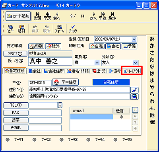The height and width of the screenshot is (152, 159).
Task: Select 予備 as print address
Action: [129, 46]
